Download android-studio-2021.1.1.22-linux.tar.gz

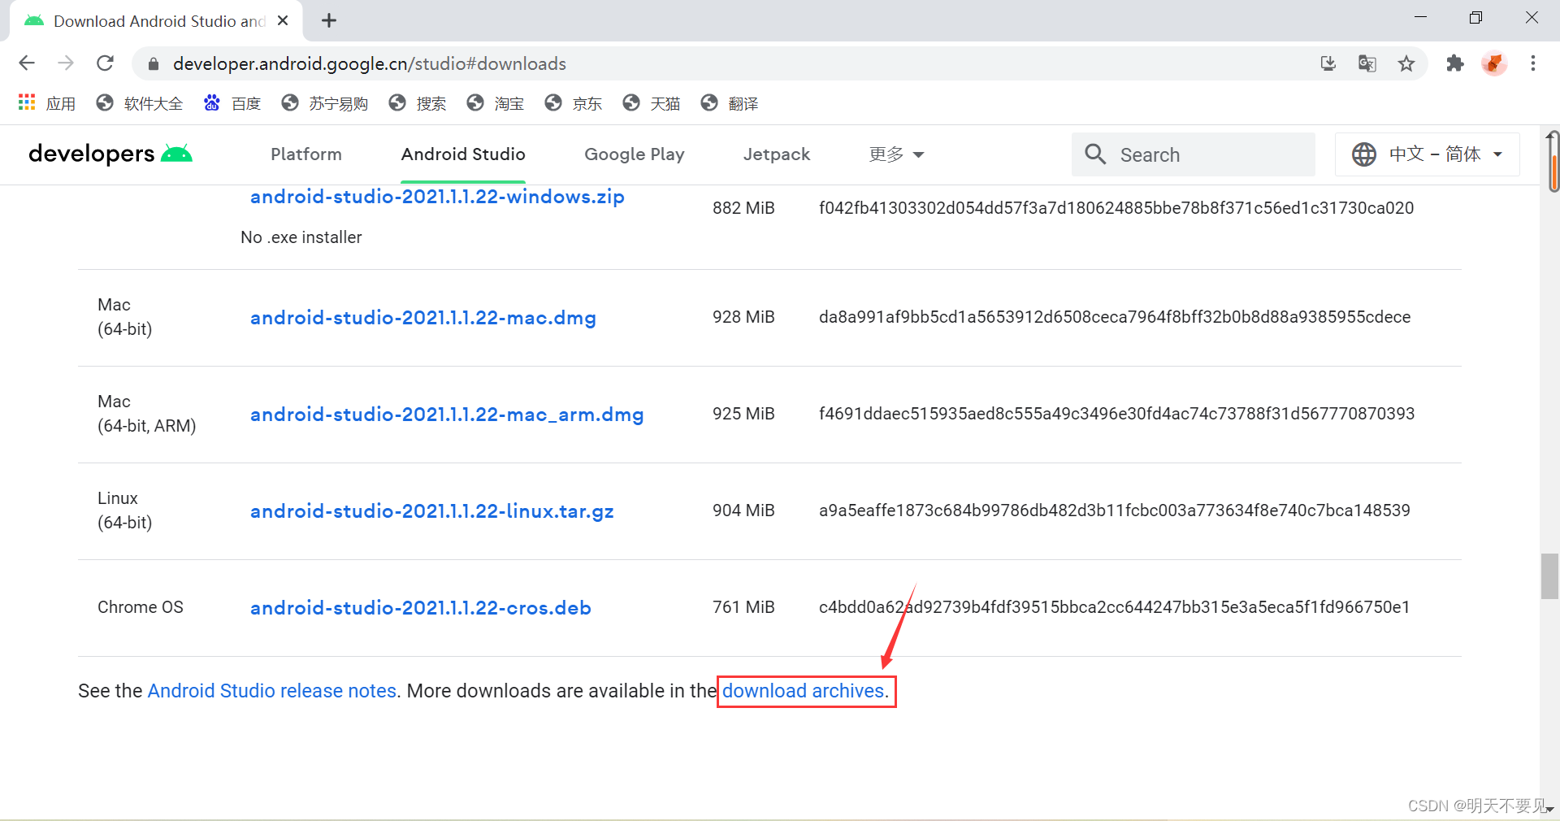[x=432, y=511]
